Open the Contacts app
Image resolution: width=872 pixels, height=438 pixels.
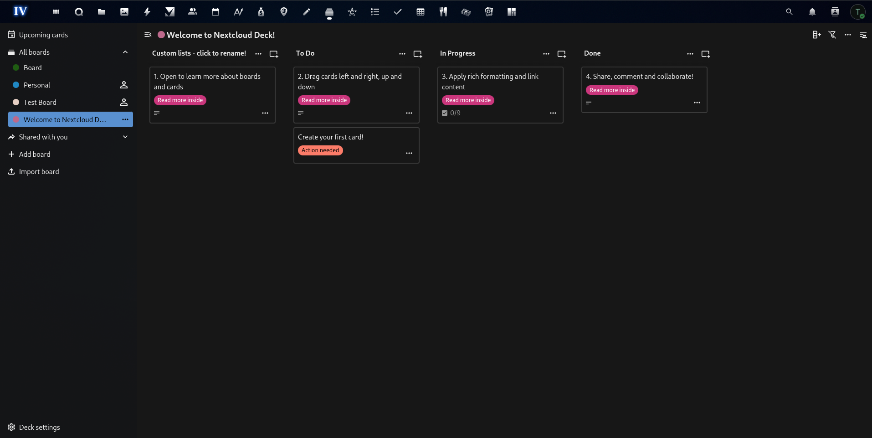192,11
